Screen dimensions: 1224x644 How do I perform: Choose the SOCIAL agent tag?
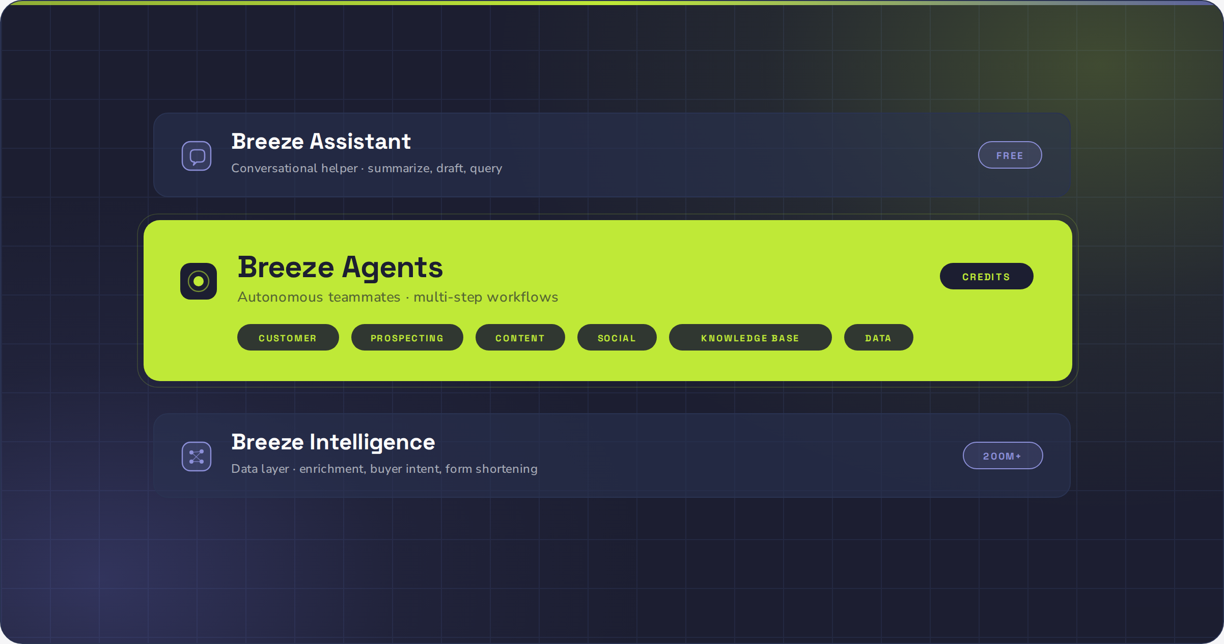[617, 337]
